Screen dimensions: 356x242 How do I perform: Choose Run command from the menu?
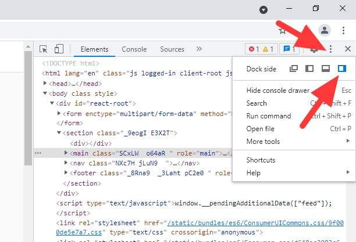tap(294, 116)
